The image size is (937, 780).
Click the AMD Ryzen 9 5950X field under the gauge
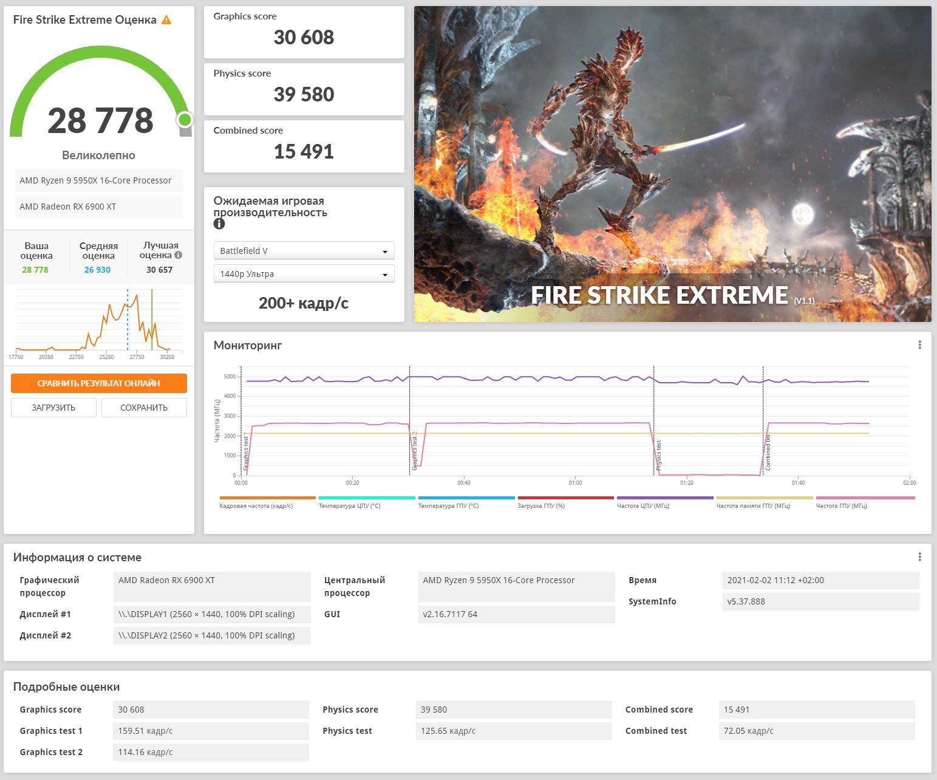click(98, 180)
